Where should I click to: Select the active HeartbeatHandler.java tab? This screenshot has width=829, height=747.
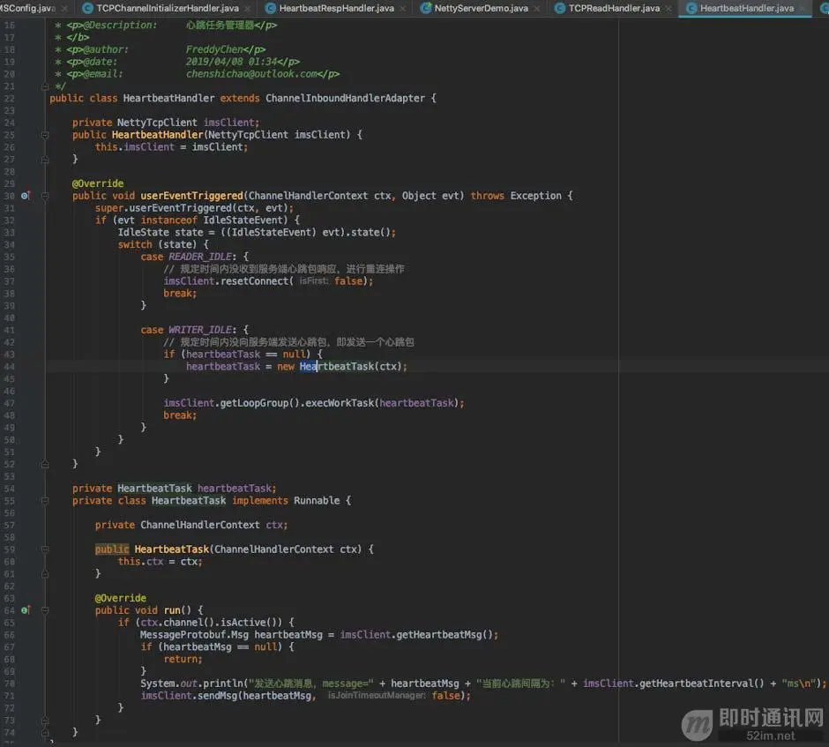[x=746, y=8]
